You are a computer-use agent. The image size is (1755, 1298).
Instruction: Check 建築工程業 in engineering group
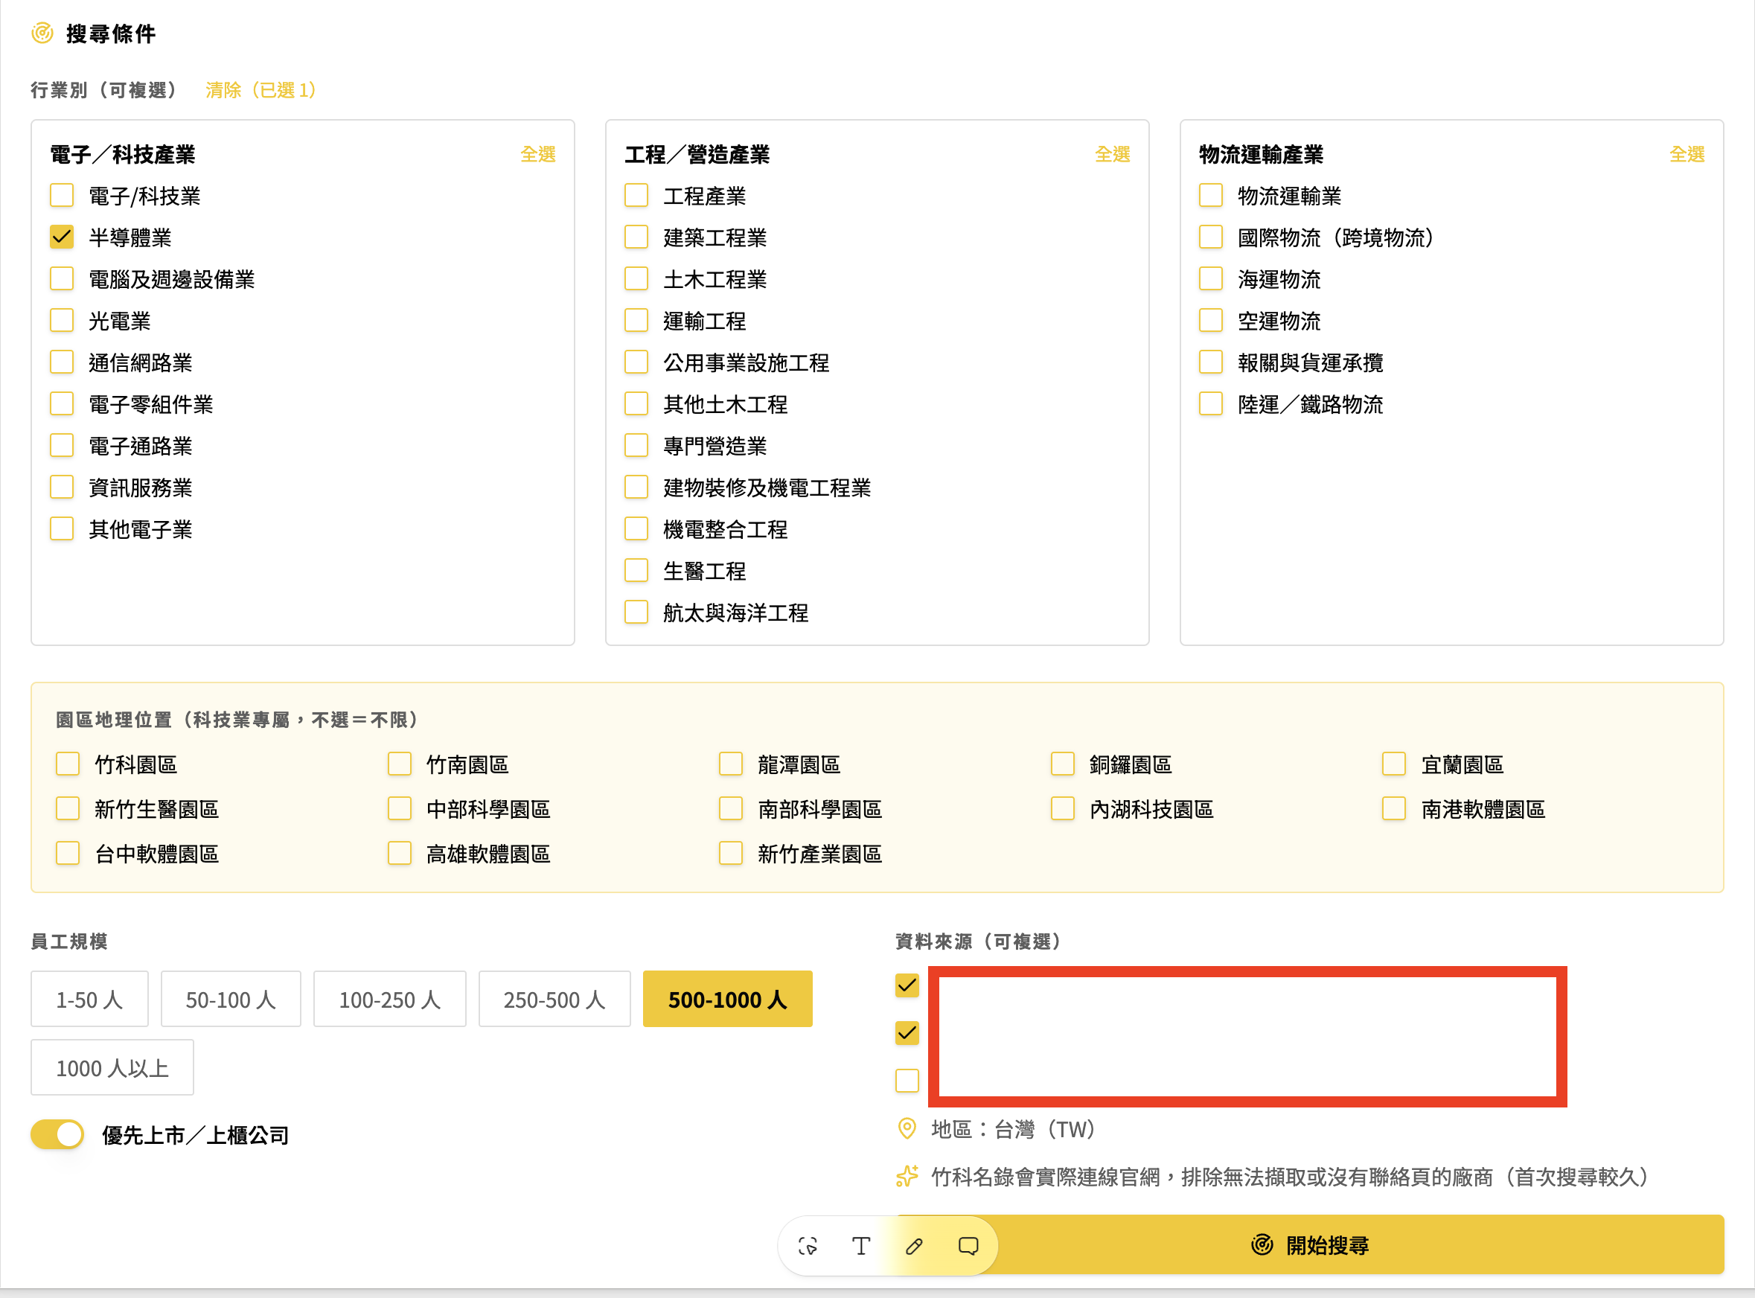(636, 237)
